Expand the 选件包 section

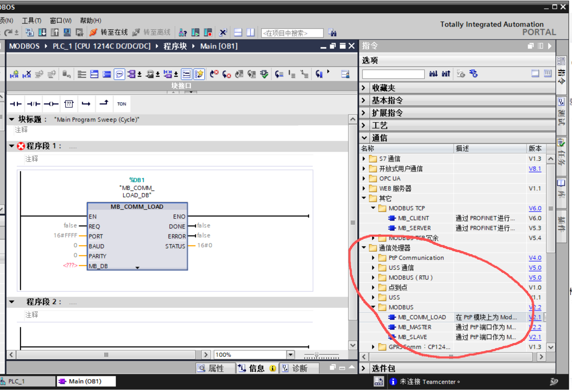[364, 368]
